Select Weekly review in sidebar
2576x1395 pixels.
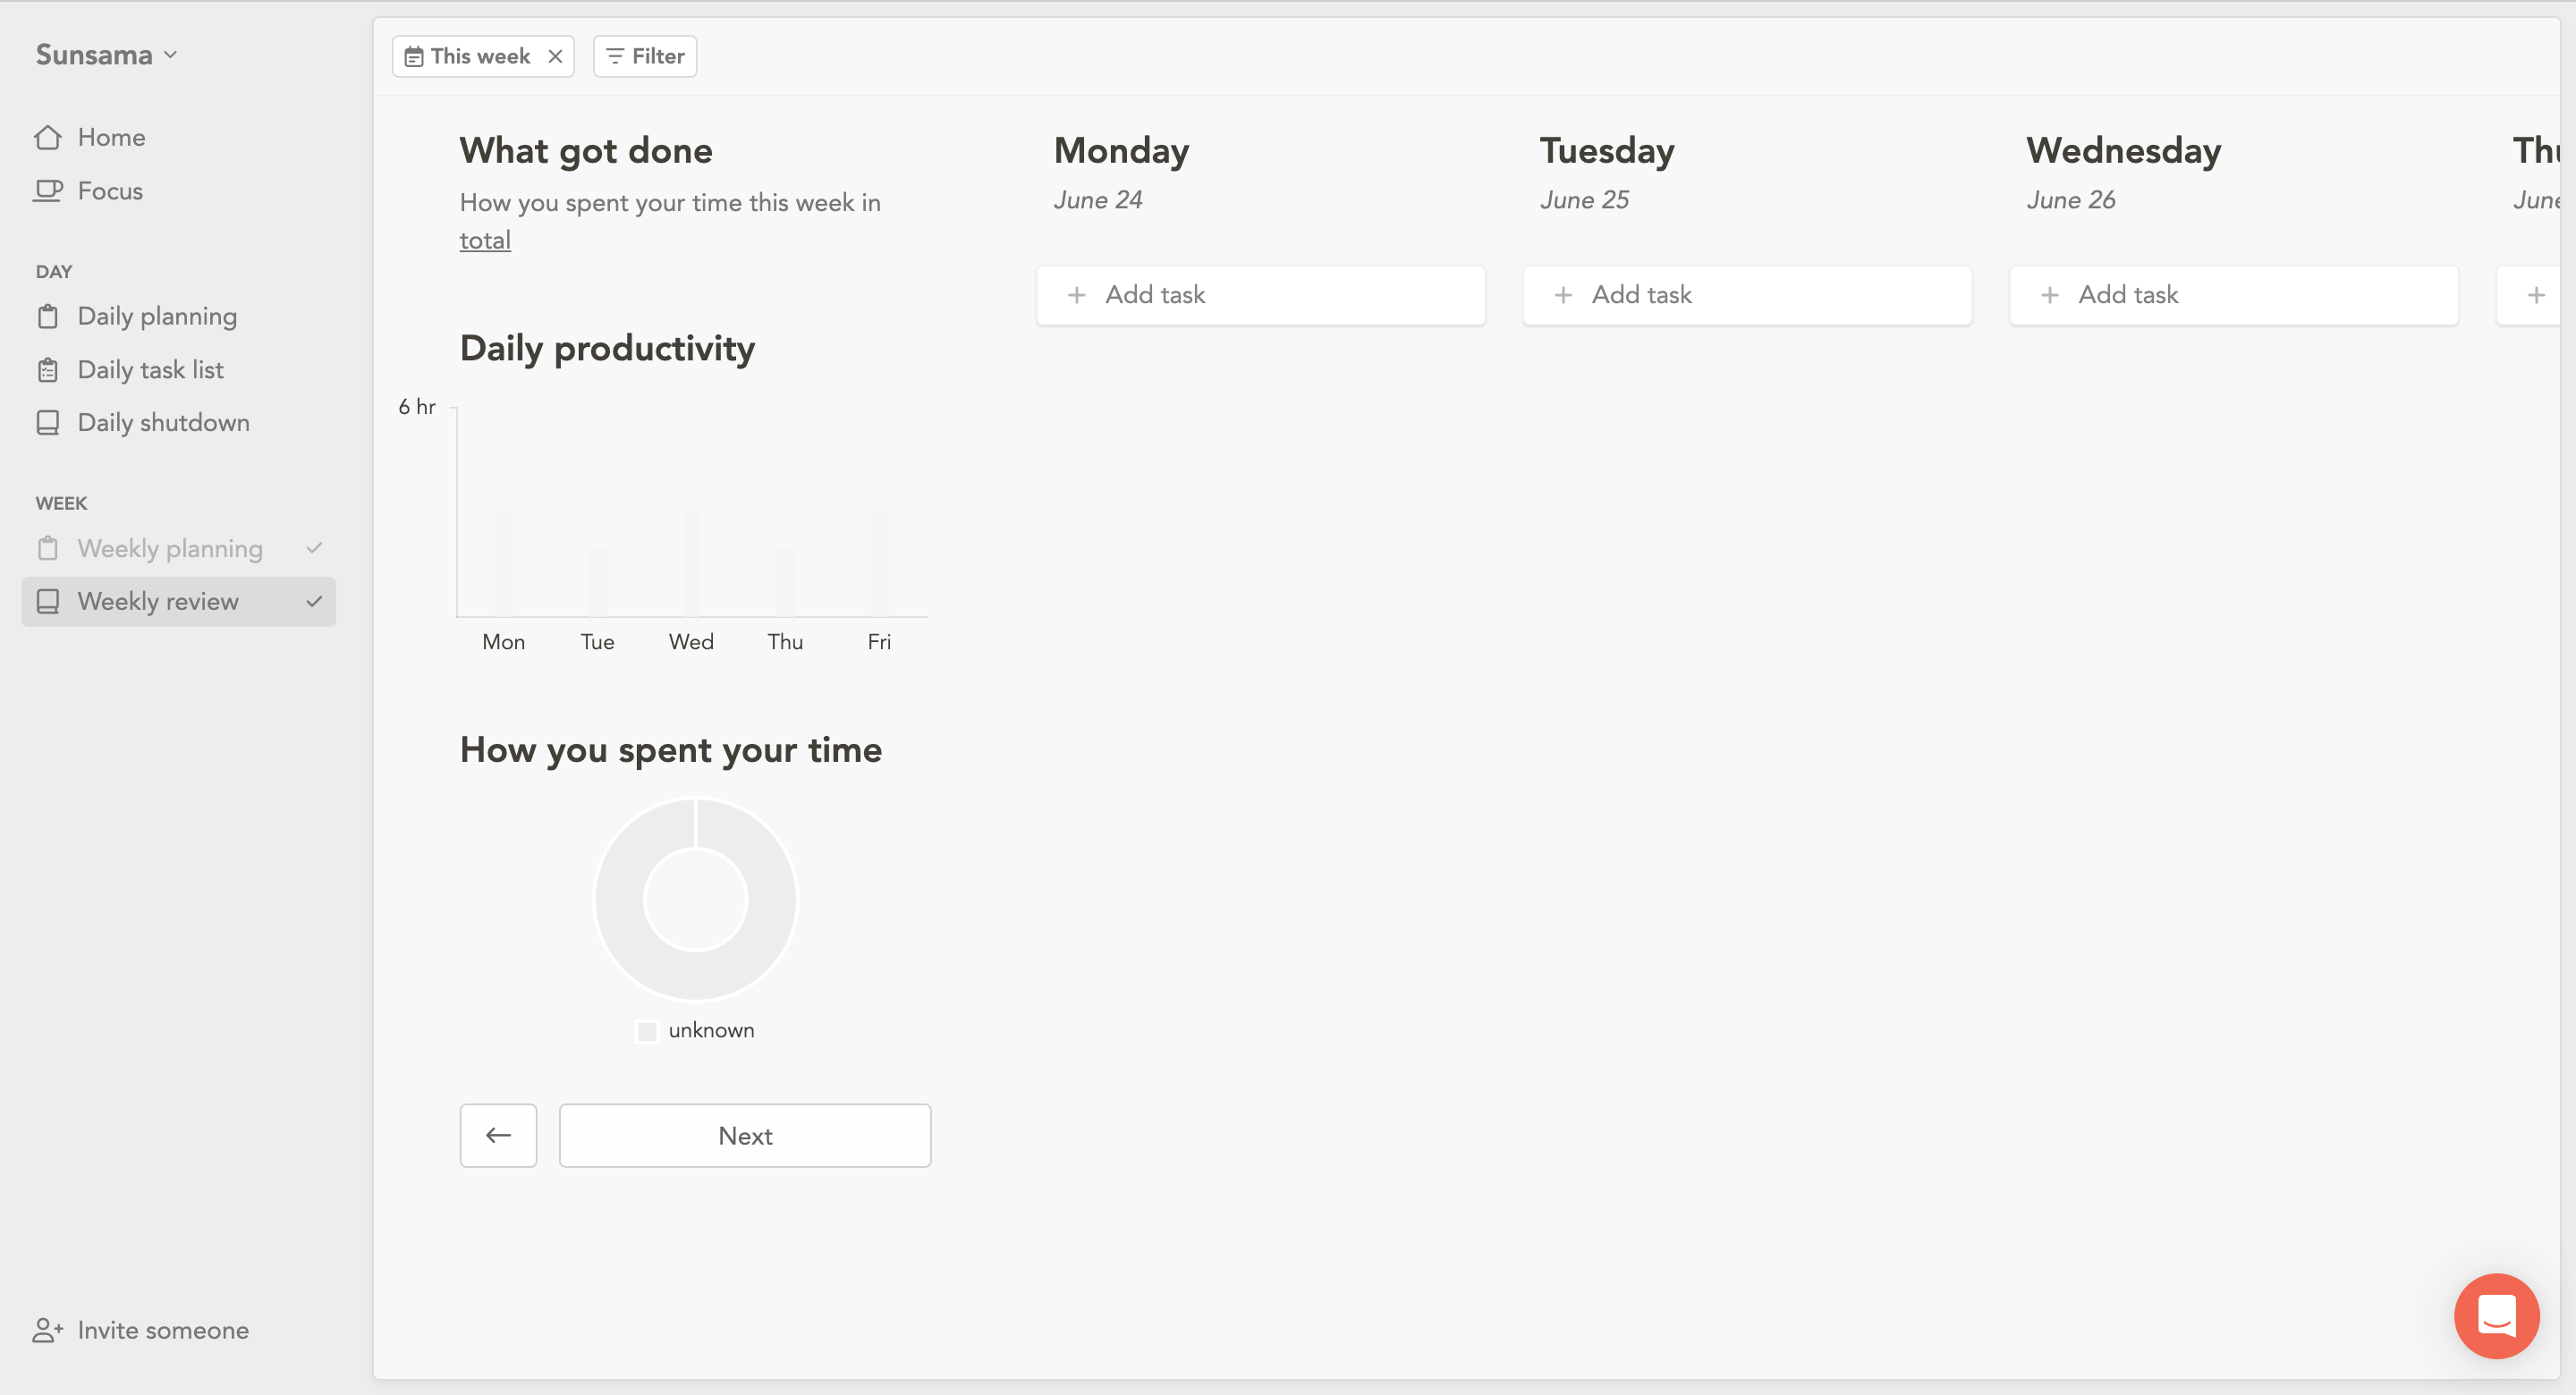(178, 601)
